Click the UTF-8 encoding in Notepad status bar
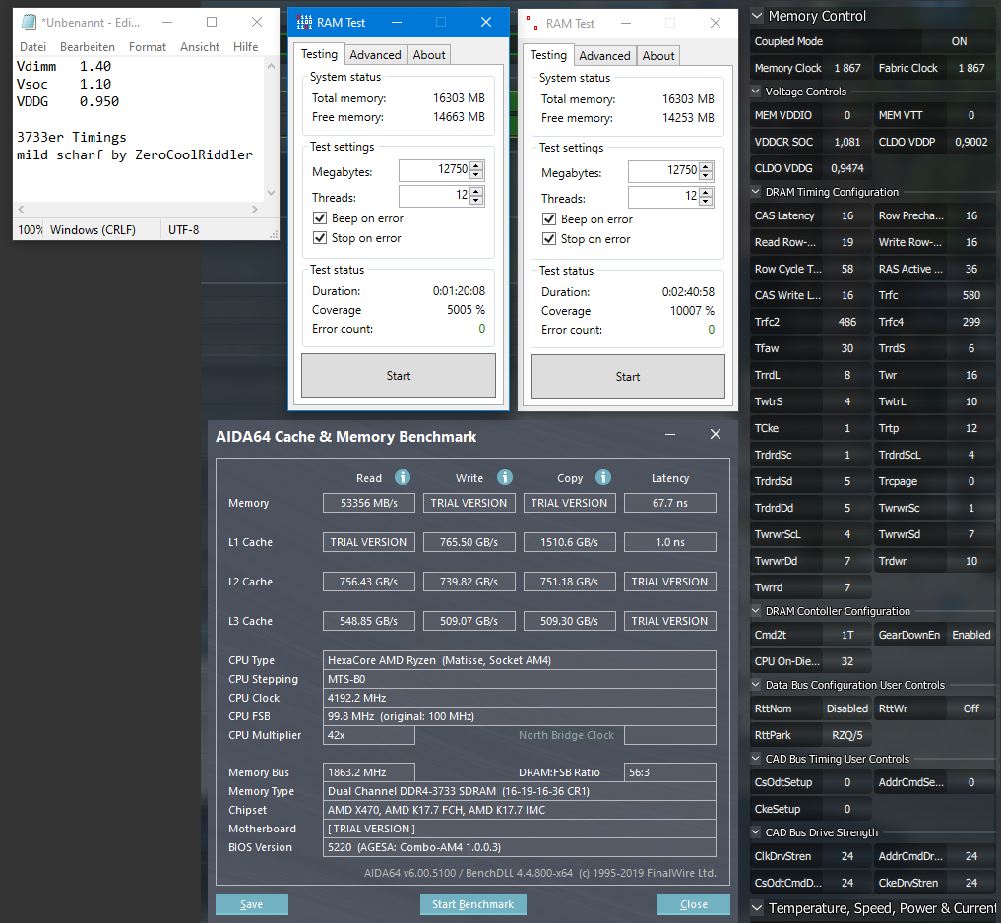Viewport: 1001px width, 923px height. pos(184,230)
